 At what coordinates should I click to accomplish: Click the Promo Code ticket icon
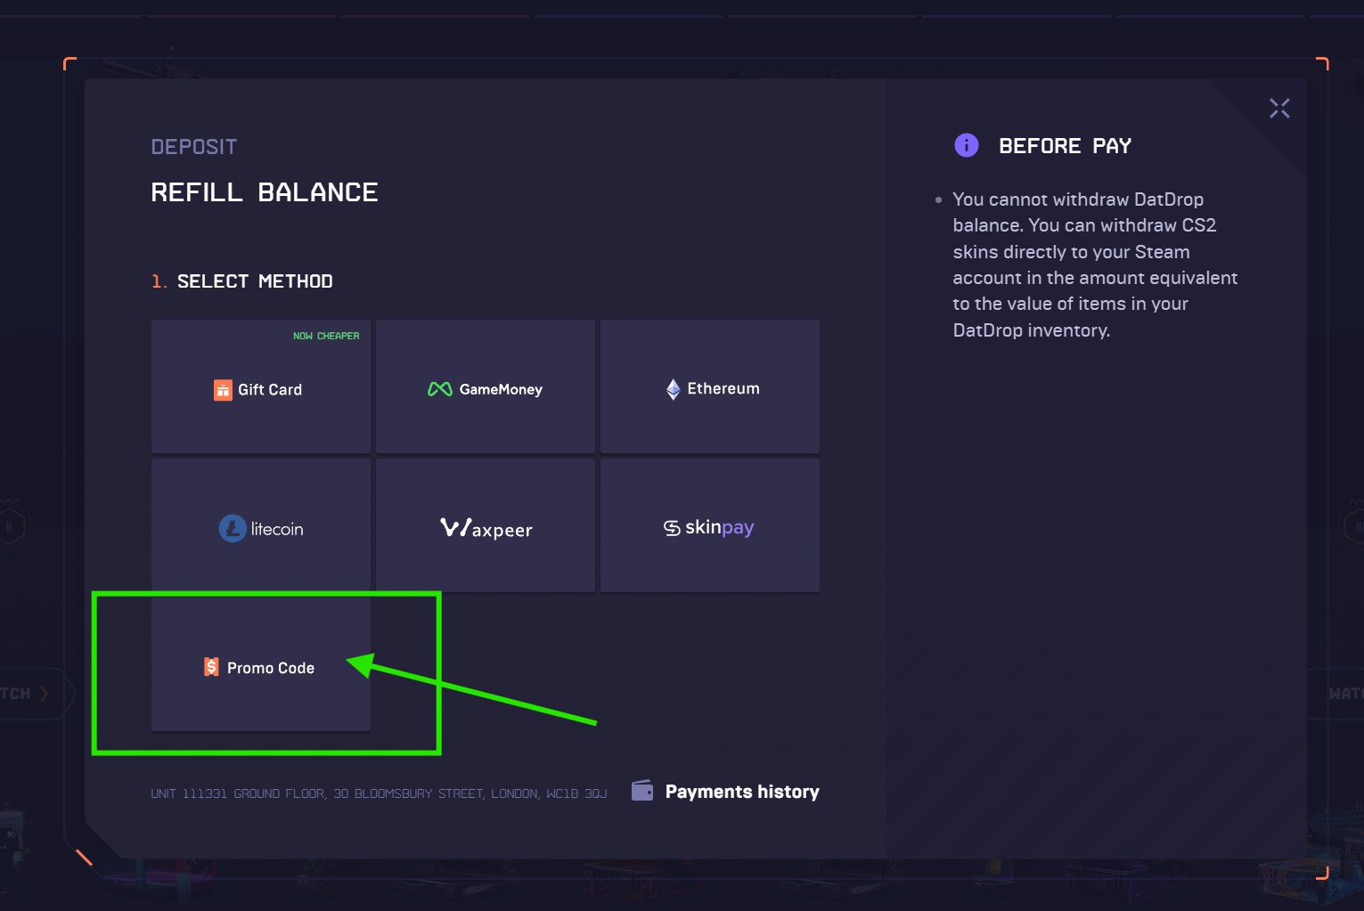tap(211, 666)
